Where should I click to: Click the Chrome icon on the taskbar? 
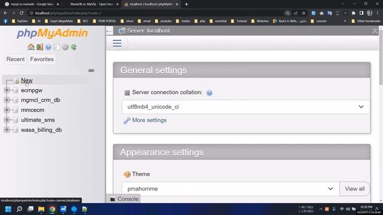point(52,209)
